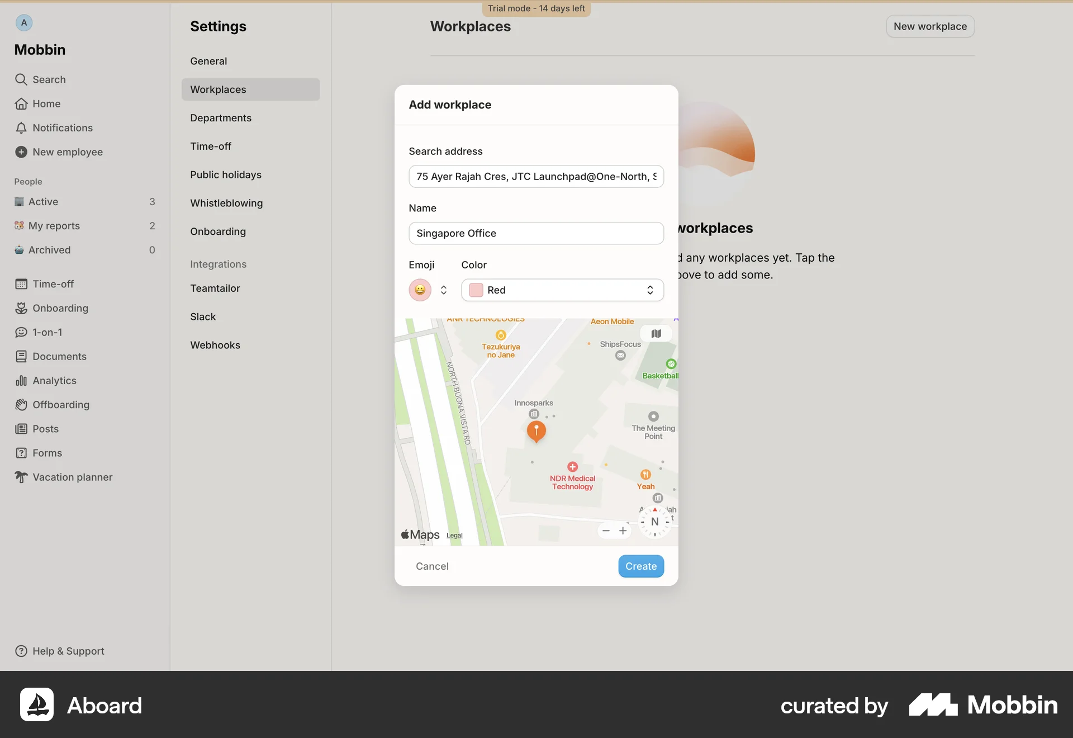Click the Notifications bell icon
1073x738 pixels.
[x=21, y=127]
